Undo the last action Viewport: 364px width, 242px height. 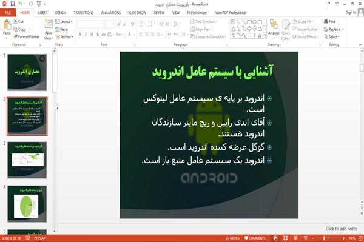click(x=21, y=4)
